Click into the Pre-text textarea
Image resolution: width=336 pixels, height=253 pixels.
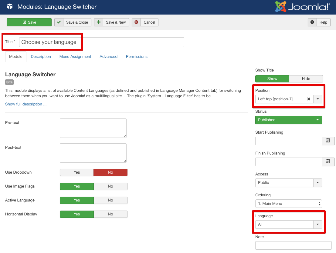pyautogui.click(x=93, y=128)
